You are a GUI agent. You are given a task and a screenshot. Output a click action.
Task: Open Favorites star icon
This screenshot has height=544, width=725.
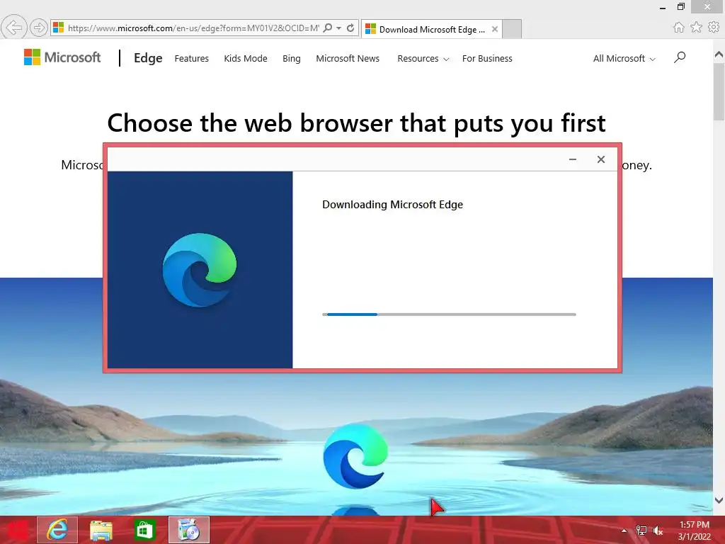[696, 28]
